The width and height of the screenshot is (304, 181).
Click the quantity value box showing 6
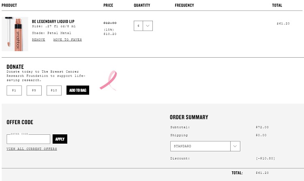(x=139, y=26)
